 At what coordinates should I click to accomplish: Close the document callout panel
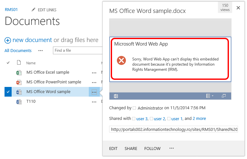pyautogui.click(x=238, y=8)
